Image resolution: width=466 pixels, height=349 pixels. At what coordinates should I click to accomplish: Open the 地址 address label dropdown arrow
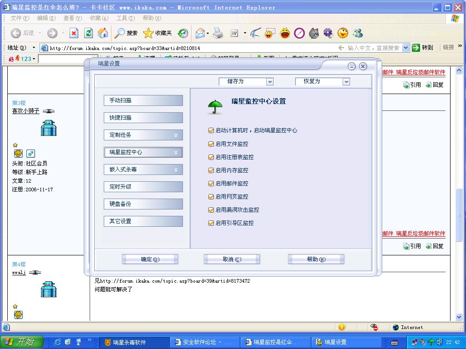pos(34,47)
